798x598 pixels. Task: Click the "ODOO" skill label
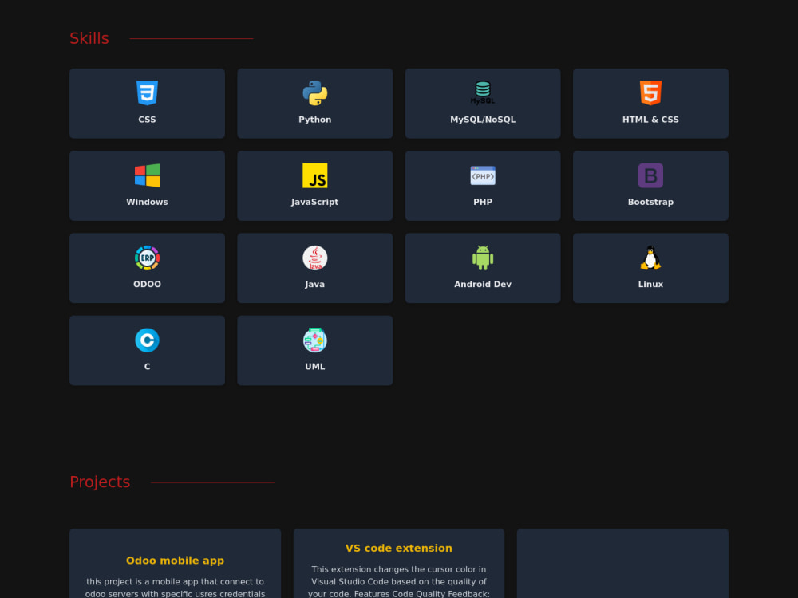(x=147, y=285)
